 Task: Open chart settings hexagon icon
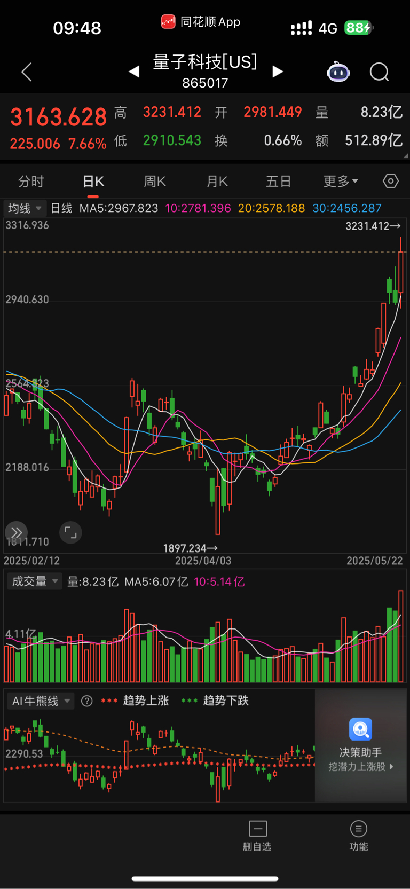(x=391, y=182)
